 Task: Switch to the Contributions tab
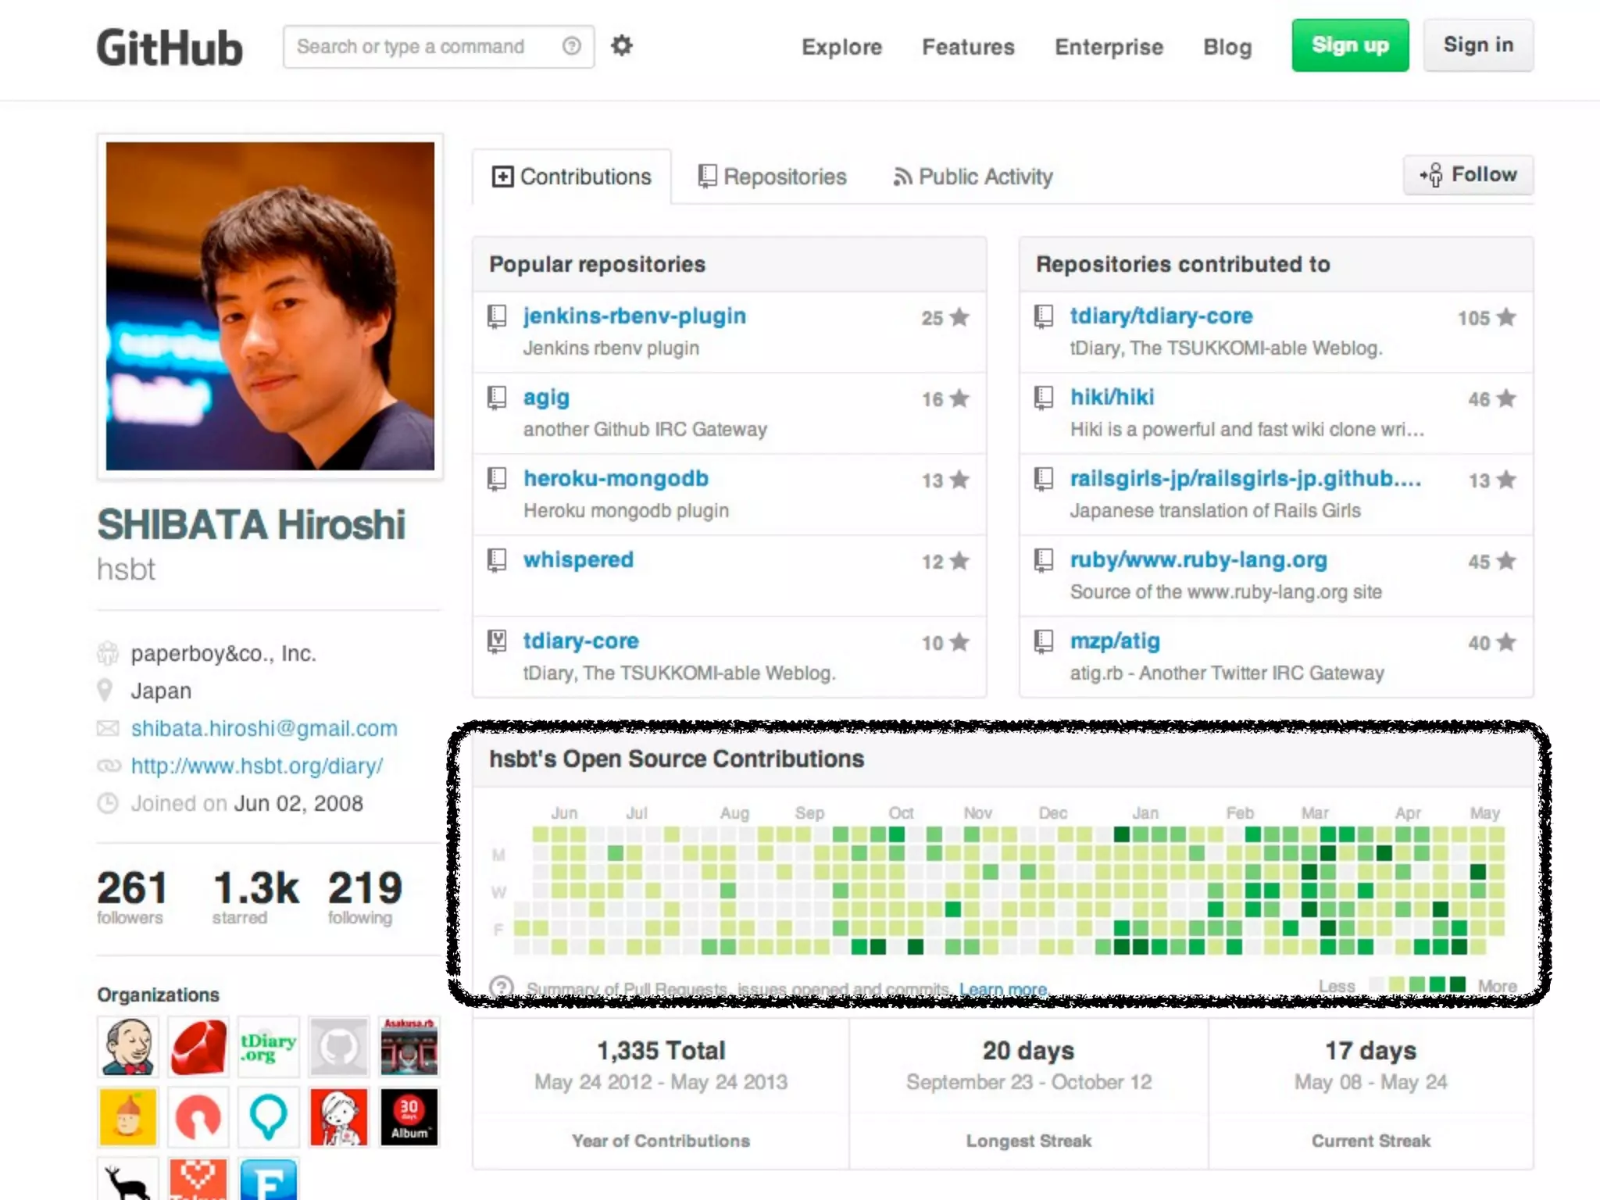pos(572,177)
